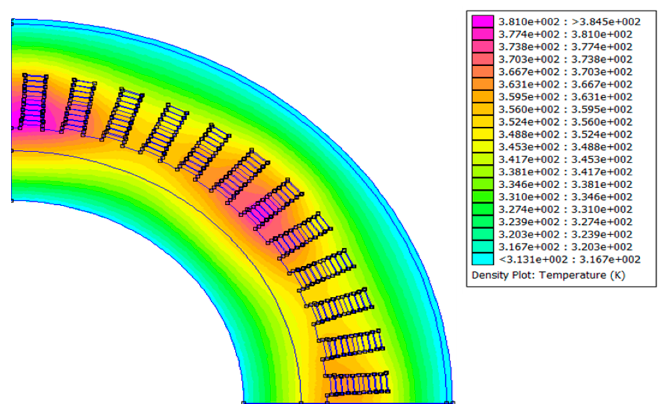This screenshot has height=414, width=668.
Task: Click the legend text '3.203e+002 : 3.239e+002'
Action: 565,234
